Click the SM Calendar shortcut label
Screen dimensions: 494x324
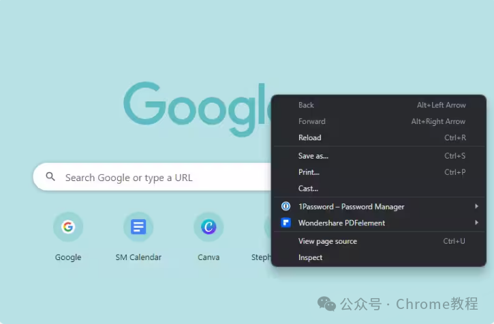click(x=138, y=257)
